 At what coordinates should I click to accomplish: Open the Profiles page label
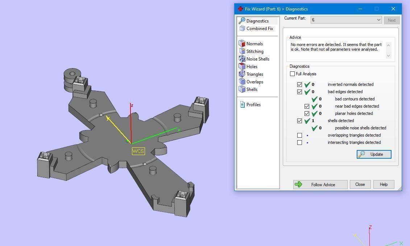(x=253, y=104)
